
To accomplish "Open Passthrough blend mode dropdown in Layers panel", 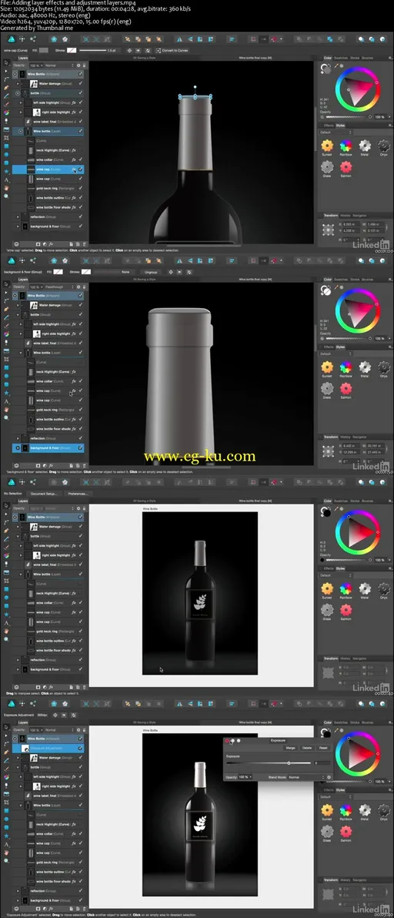I will (x=58, y=286).
